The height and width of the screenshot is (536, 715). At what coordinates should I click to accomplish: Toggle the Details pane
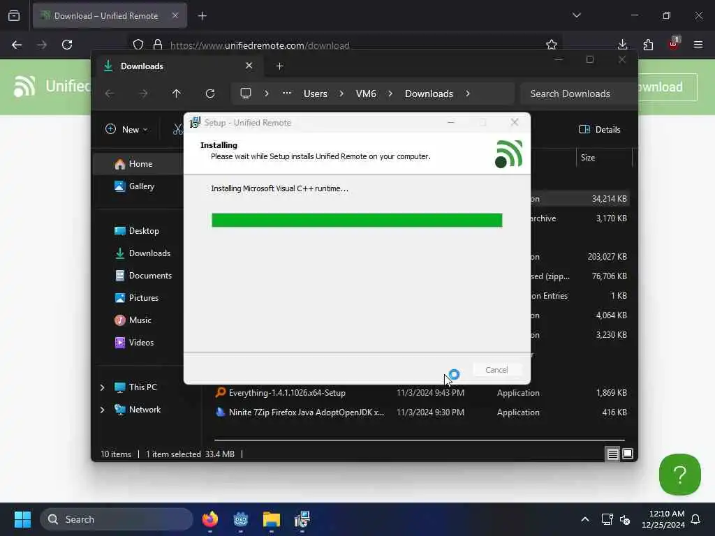[599, 129]
